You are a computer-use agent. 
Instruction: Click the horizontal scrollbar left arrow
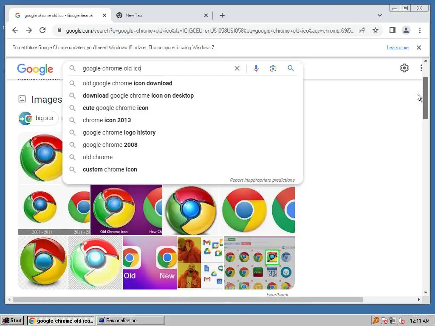tap(9, 300)
